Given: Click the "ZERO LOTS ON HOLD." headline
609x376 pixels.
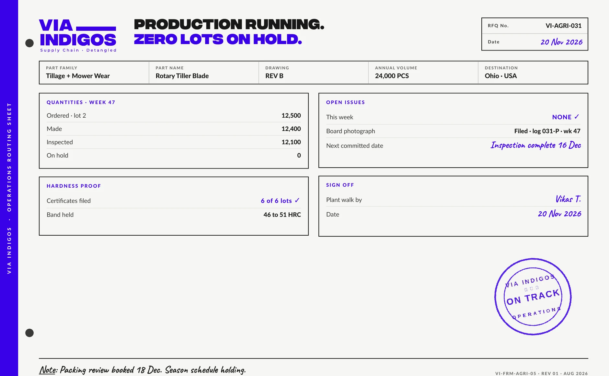Looking at the screenshot, I should click(x=218, y=39).
